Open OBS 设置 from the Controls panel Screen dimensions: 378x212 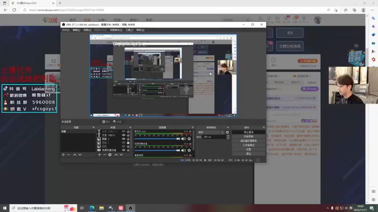(x=249, y=149)
